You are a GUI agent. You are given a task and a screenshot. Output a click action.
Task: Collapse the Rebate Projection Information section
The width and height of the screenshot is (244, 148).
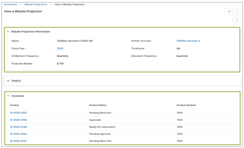8,32
